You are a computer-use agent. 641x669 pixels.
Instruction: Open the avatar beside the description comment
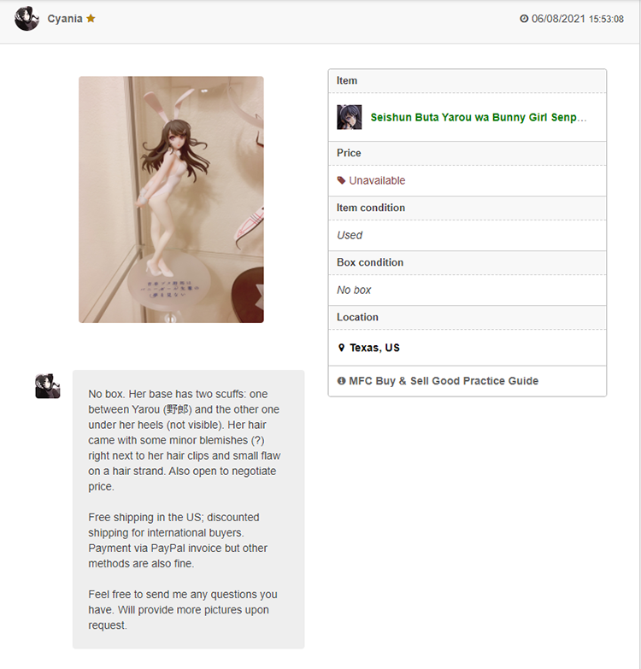47,386
